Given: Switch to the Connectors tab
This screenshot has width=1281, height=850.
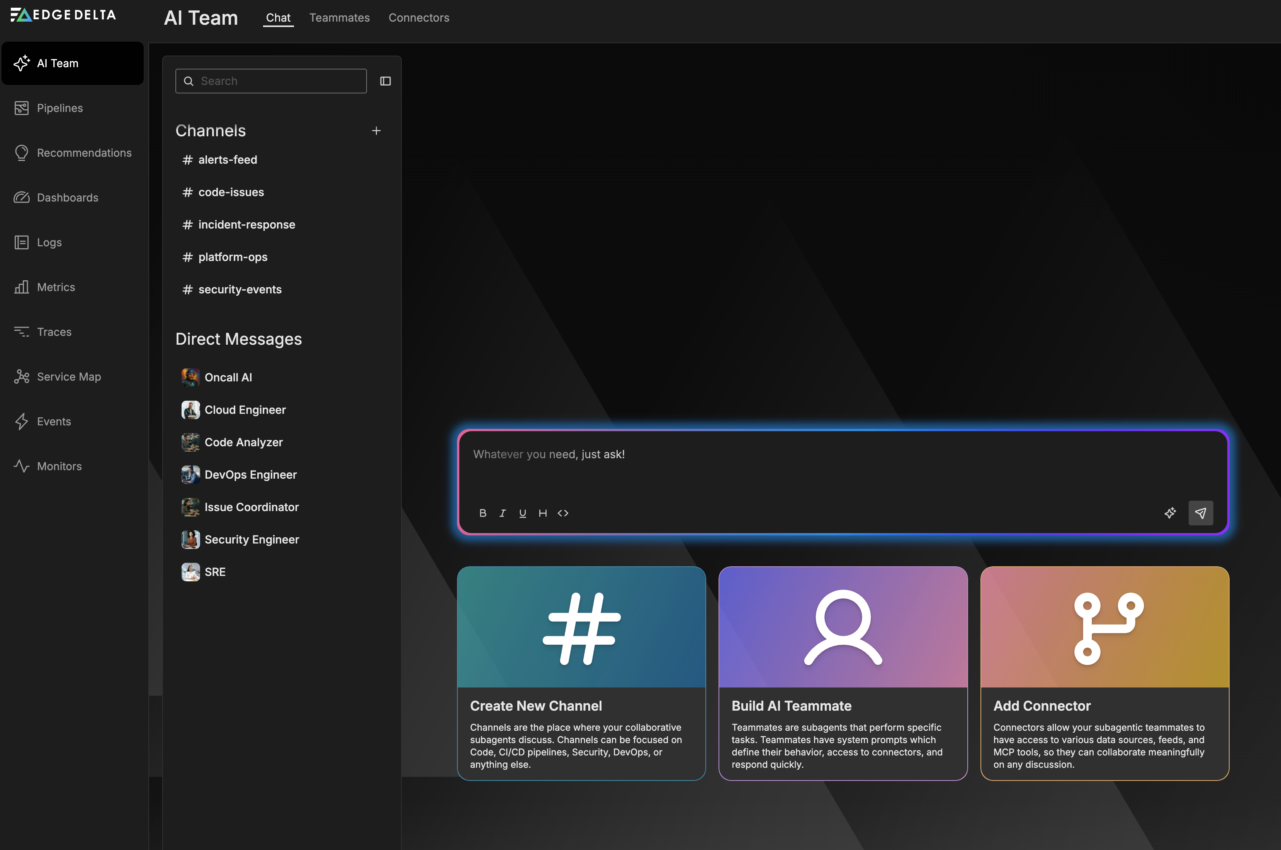Looking at the screenshot, I should click(418, 17).
